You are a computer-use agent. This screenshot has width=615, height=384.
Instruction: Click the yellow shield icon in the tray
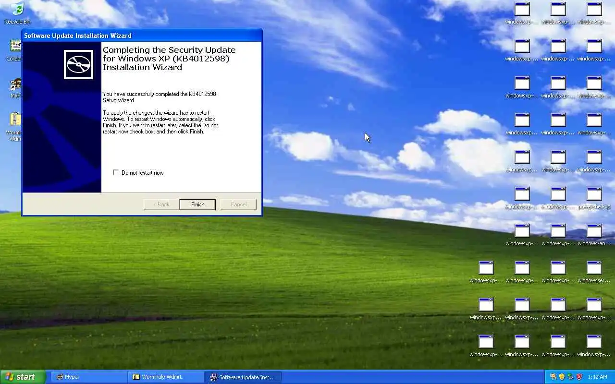pyautogui.click(x=561, y=377)
